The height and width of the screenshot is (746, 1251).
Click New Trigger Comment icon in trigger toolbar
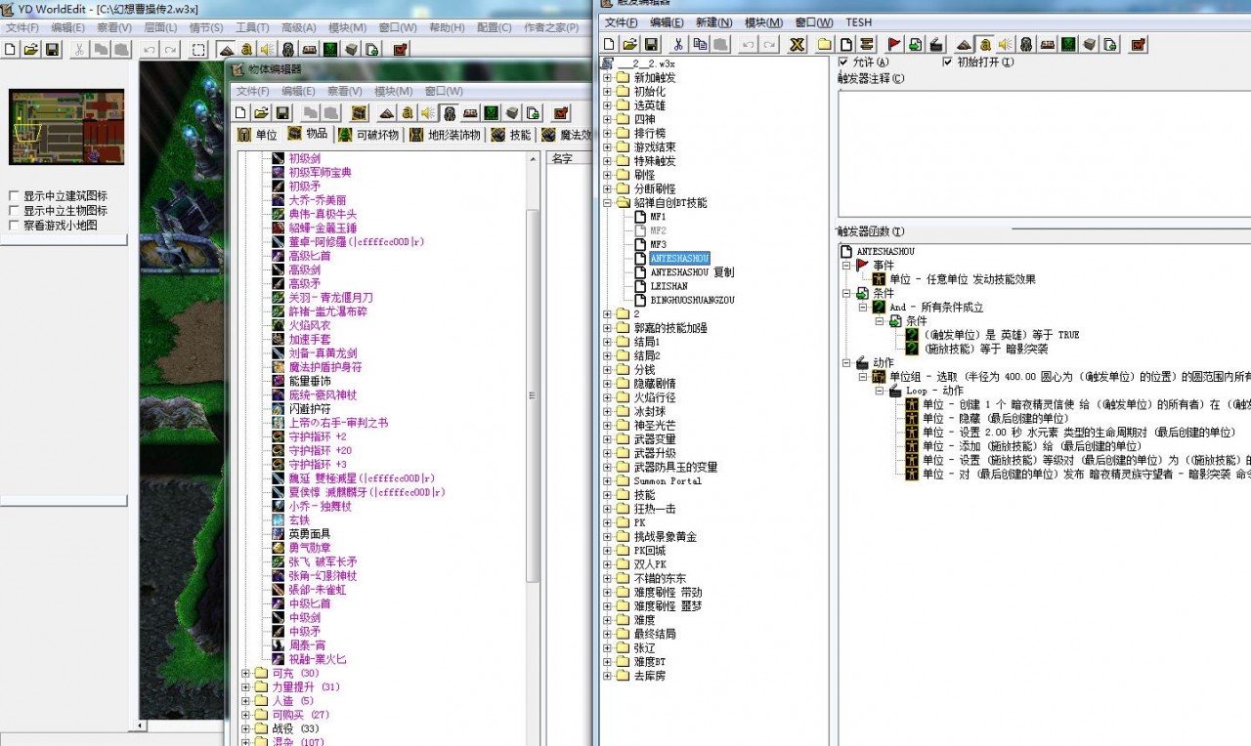click(x=866, y=44)
